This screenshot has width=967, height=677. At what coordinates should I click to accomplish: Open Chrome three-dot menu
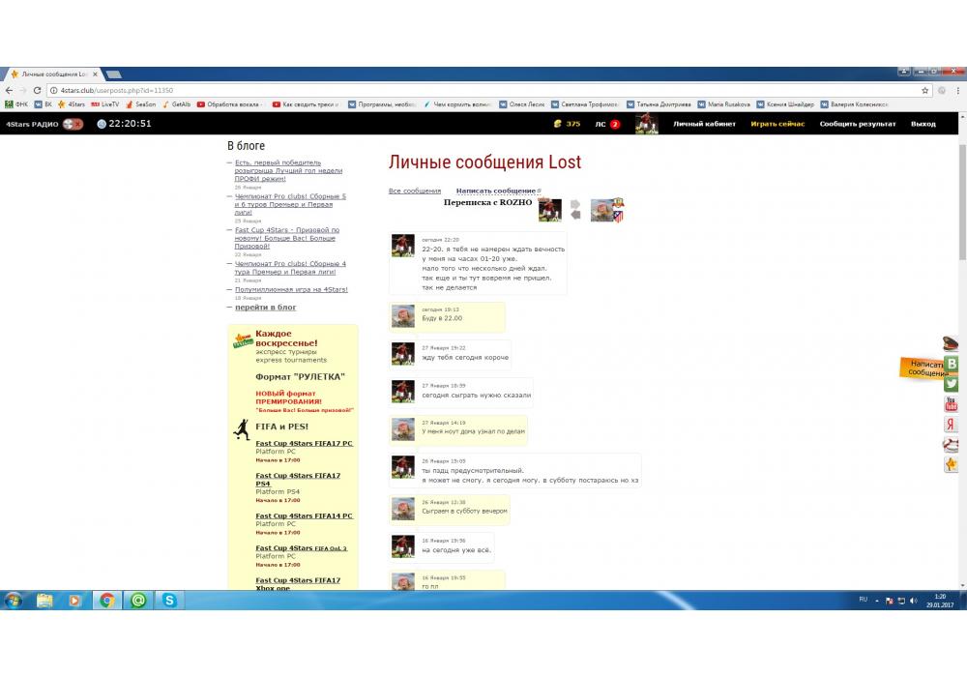pos(957,90)
